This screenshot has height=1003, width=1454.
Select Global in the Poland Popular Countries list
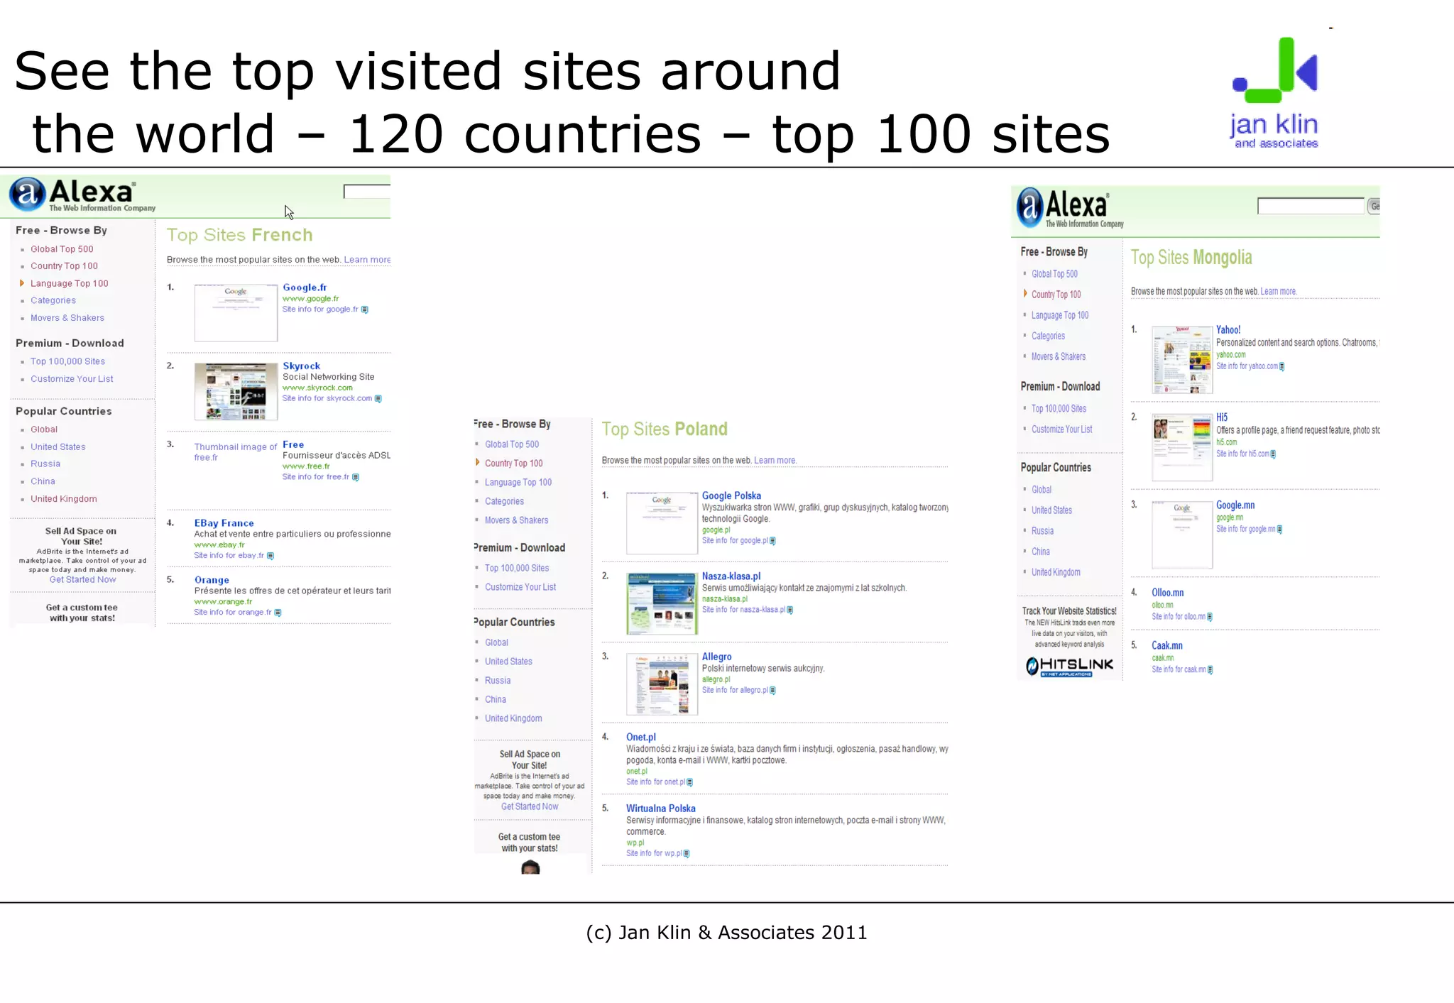tap(496, 642)
